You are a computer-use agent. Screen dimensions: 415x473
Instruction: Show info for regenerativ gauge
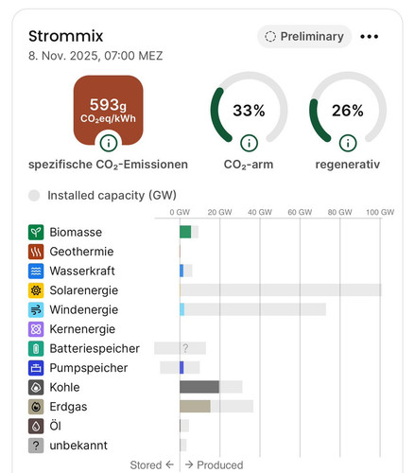[x=348, y=143]
